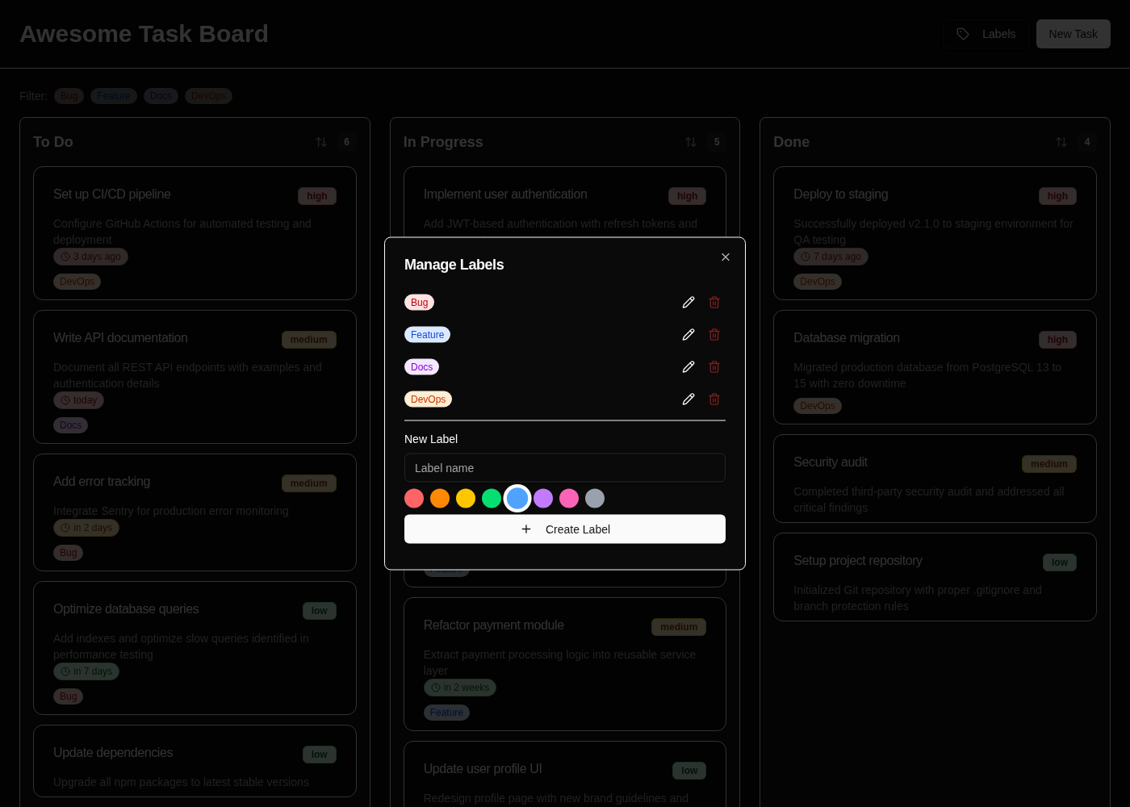Select the purple color swatch
The height and width of the screenshot is (807, 1130).
[x=543, y=499]
